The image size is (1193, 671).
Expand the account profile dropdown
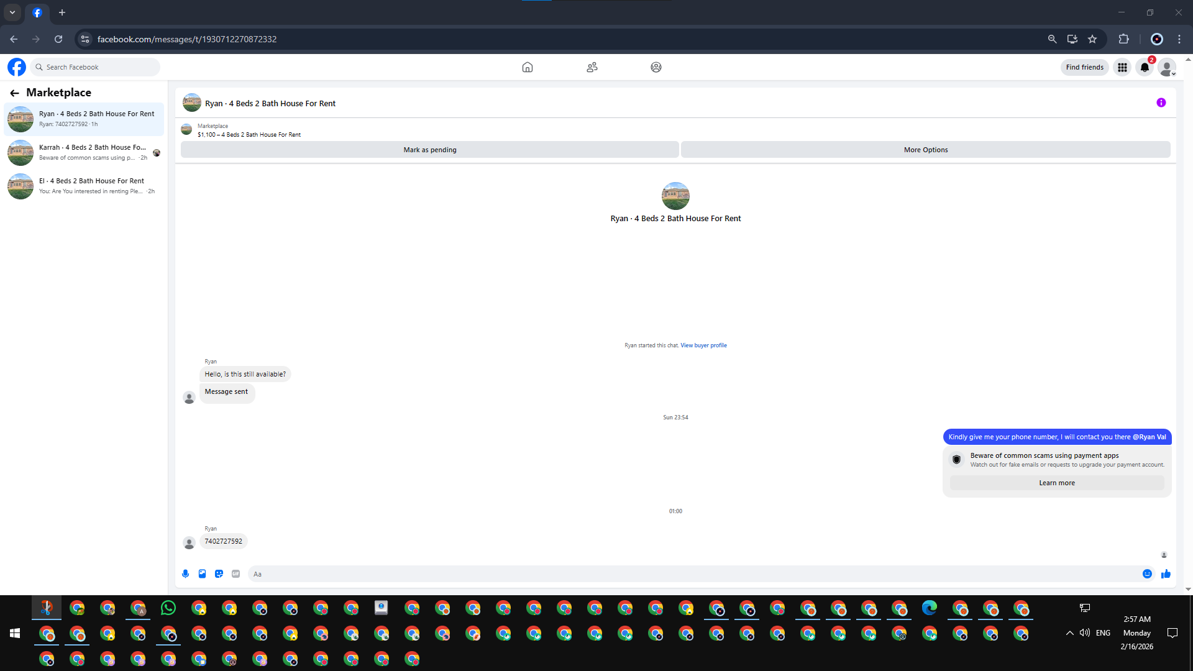click(x=1167, y=67)
